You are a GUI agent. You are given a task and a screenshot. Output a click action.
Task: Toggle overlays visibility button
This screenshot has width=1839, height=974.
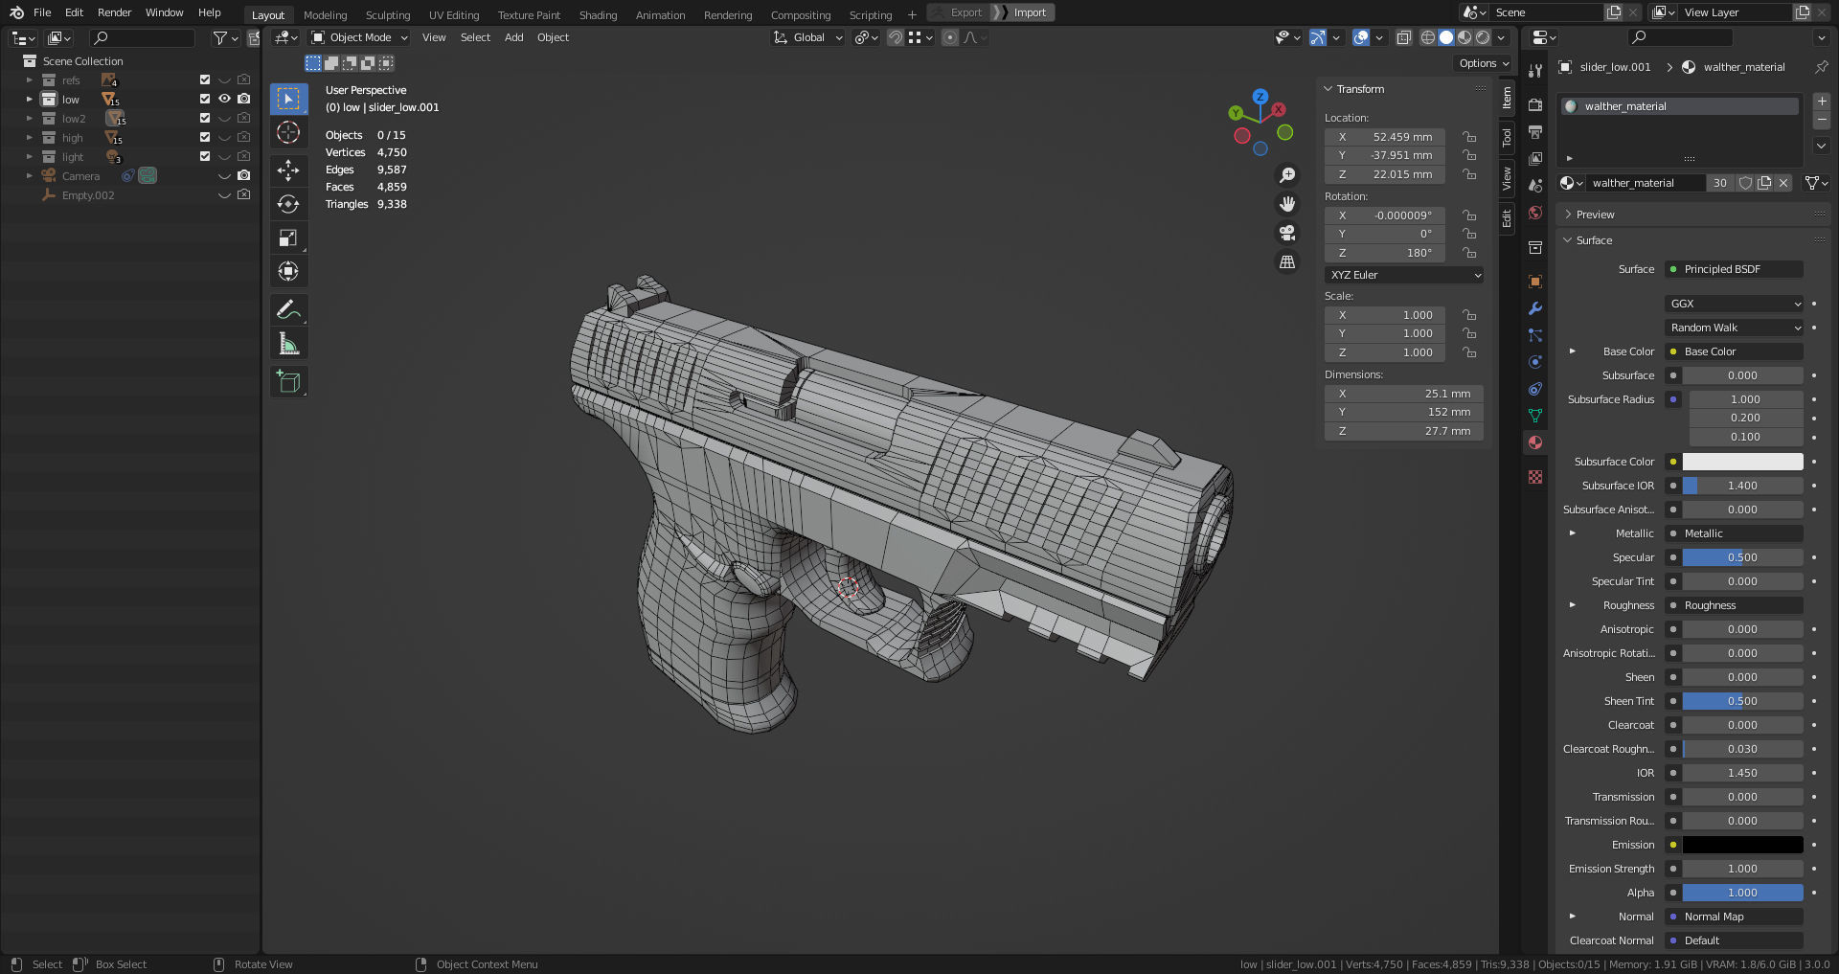pyautogui.click(x=1361, y=37)
